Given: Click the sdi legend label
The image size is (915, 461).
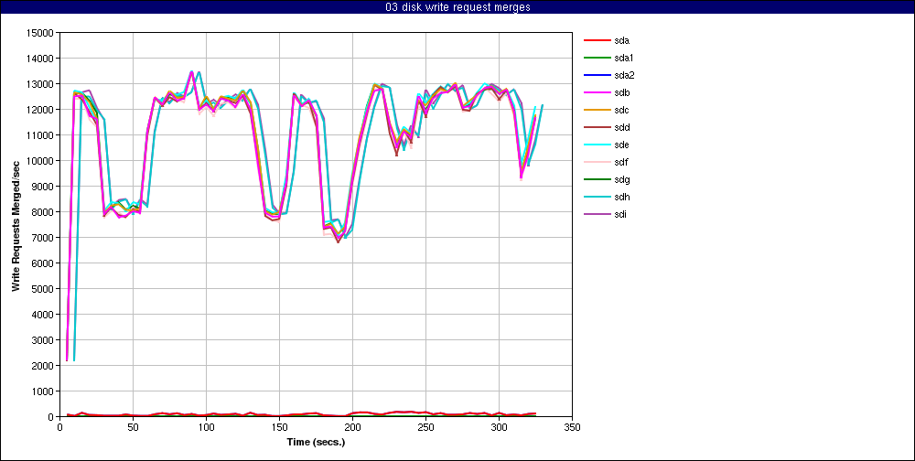Looking at the screenshot, I should click(x=620, y=214).
